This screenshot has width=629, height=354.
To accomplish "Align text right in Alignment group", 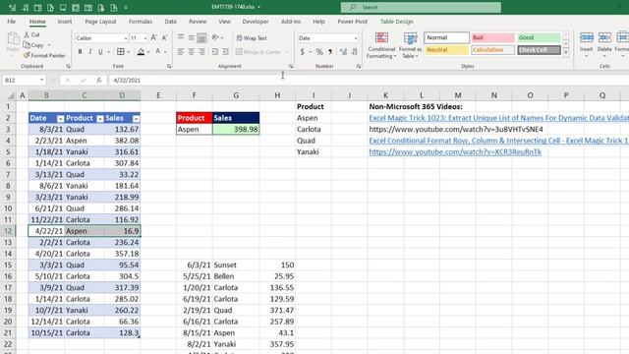I will pyautogui.click(x=201, y=51).
